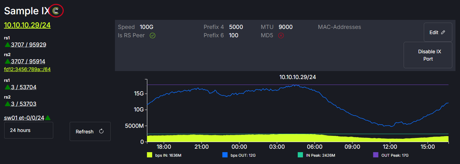Click status triangle next to 3 / 53703
This screenshot has width=460, height=164.
click(x=8, y=104)
